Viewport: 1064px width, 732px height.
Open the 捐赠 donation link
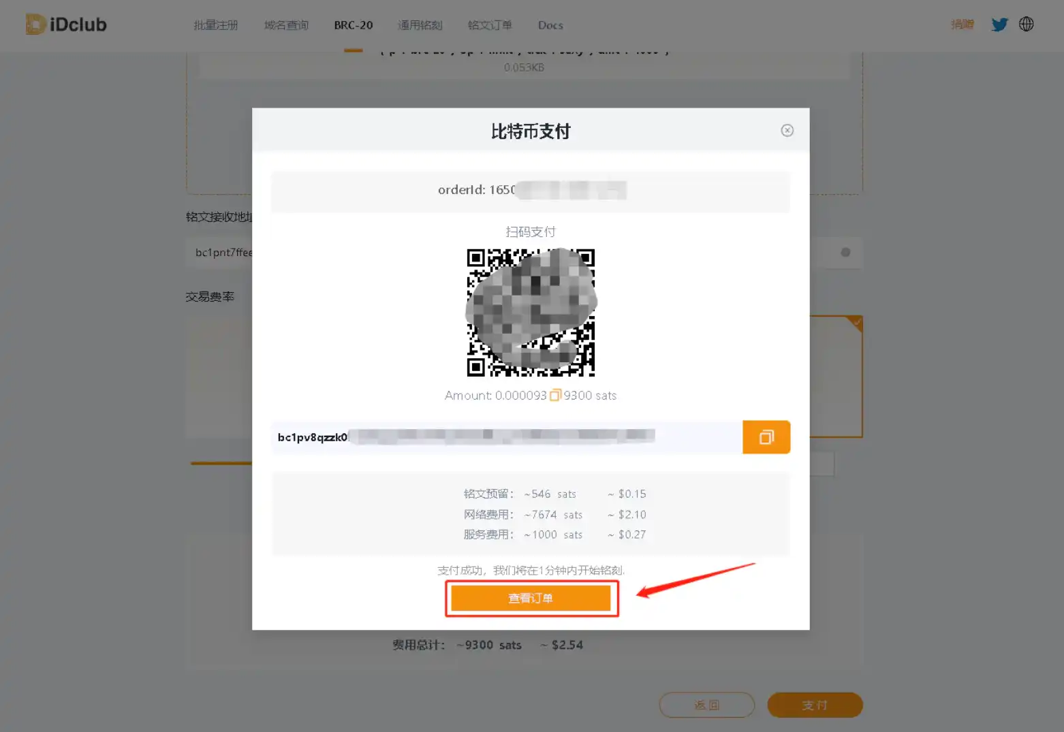tap(963, 24)
